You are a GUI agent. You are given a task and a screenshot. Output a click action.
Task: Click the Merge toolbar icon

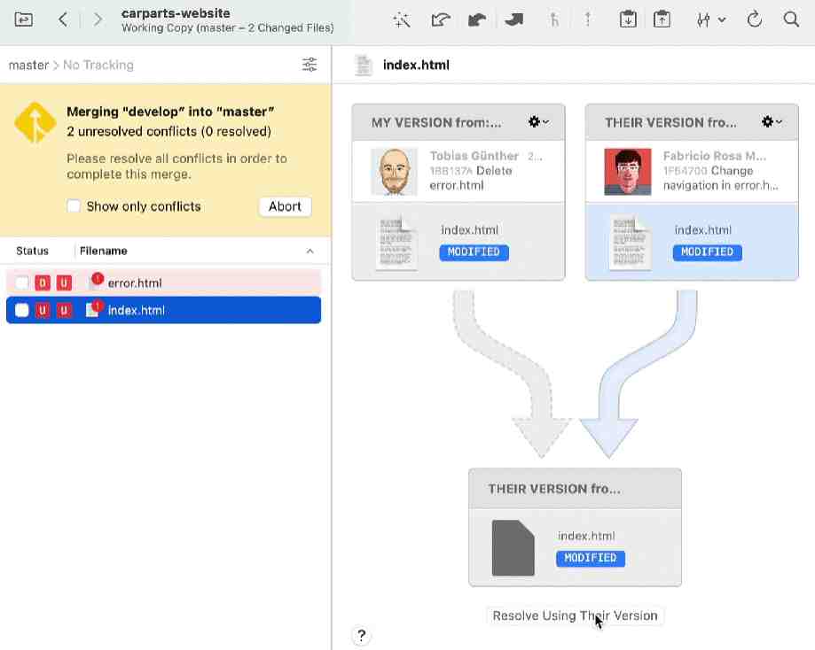(554, 19)
